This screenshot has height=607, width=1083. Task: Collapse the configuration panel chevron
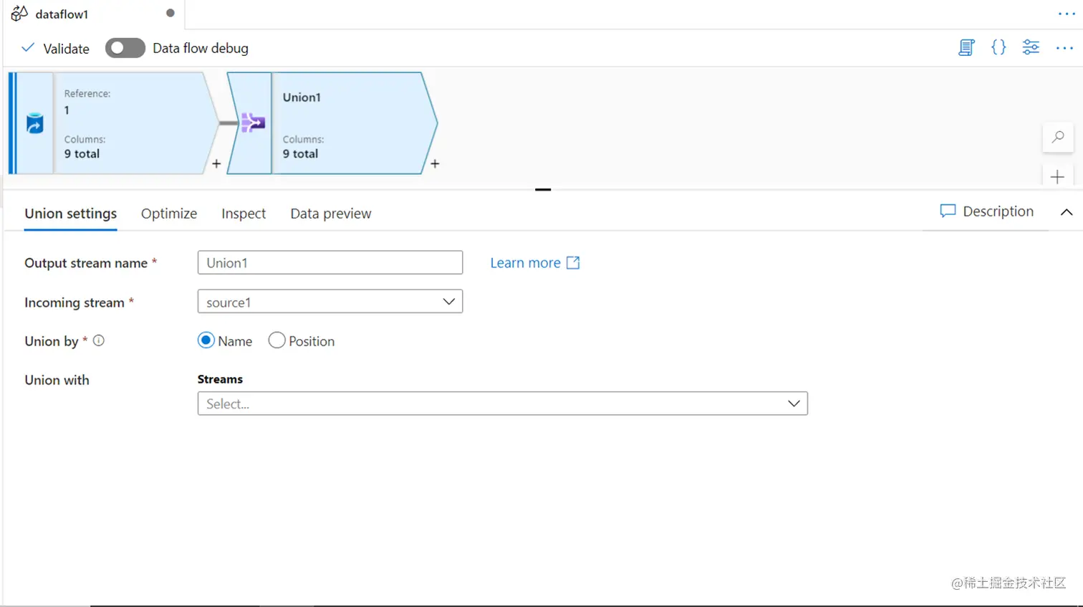1067,212
